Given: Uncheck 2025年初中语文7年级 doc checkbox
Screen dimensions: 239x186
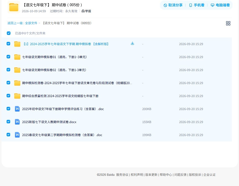Looking at the screenshot, I should coord(8,109).
